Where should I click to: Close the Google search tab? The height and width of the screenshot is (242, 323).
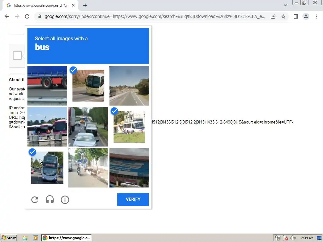point(73,6)
